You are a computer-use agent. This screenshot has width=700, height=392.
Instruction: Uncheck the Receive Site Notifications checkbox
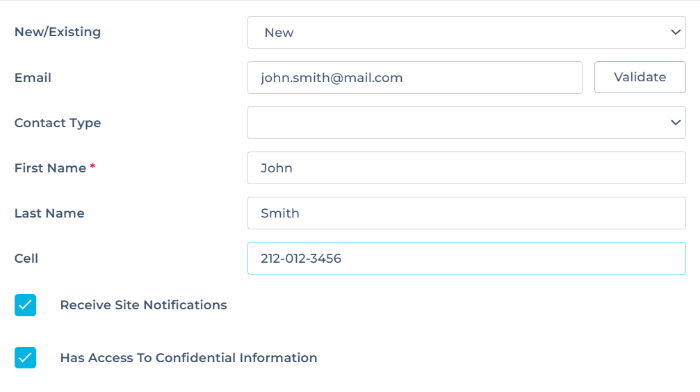25,305
